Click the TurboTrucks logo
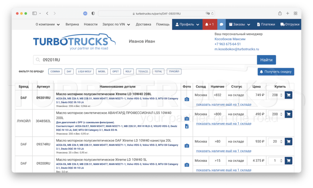Viewport: 313px width, 188px height. (x=74, y=42)
